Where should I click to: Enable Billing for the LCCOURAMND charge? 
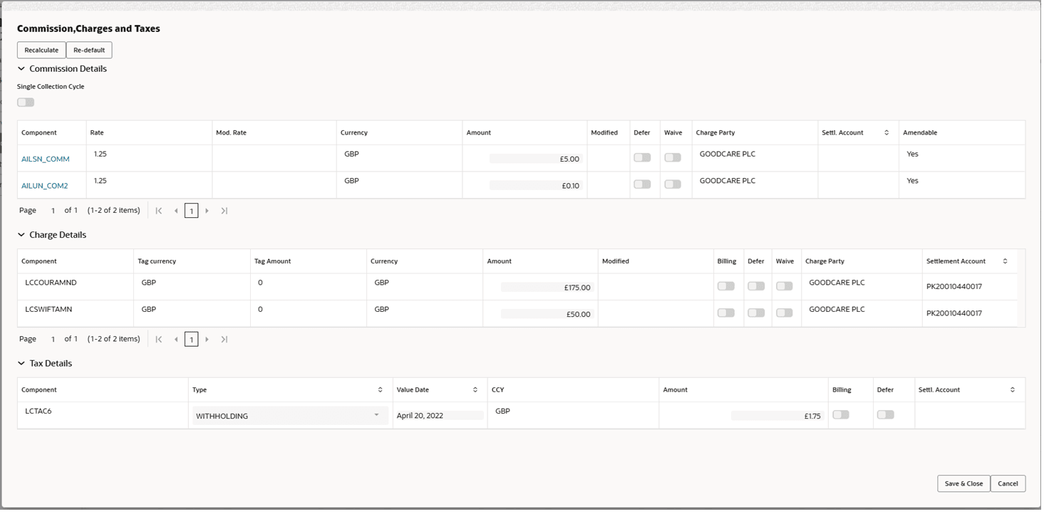(726, 285)
